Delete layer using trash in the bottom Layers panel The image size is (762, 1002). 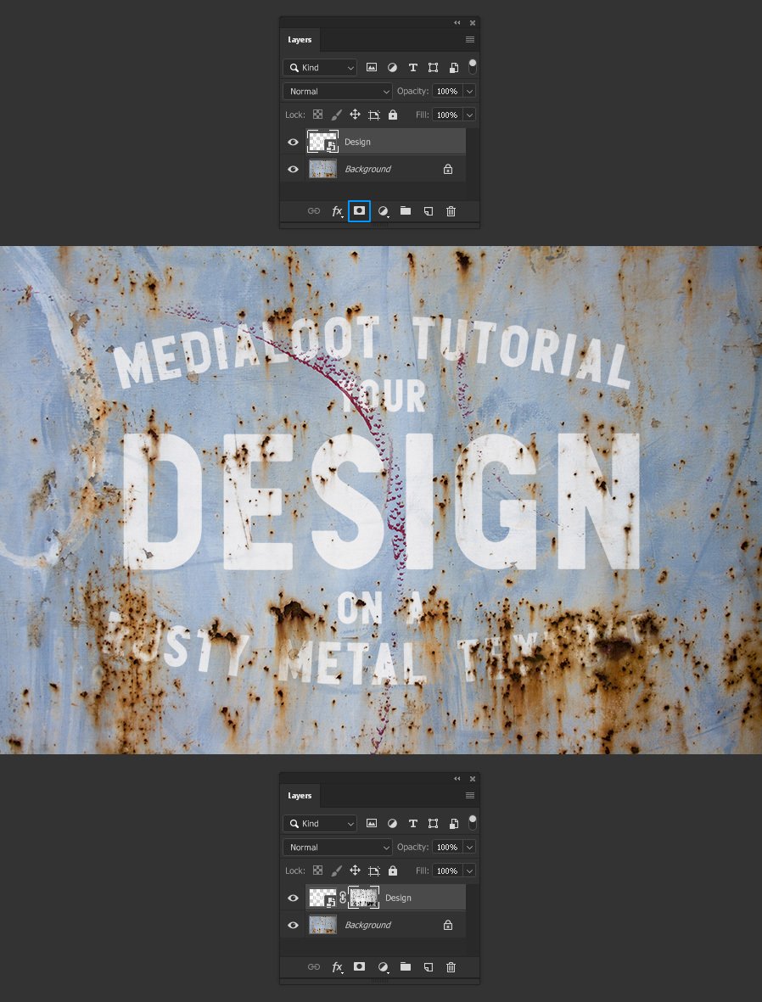pos(451,967)
